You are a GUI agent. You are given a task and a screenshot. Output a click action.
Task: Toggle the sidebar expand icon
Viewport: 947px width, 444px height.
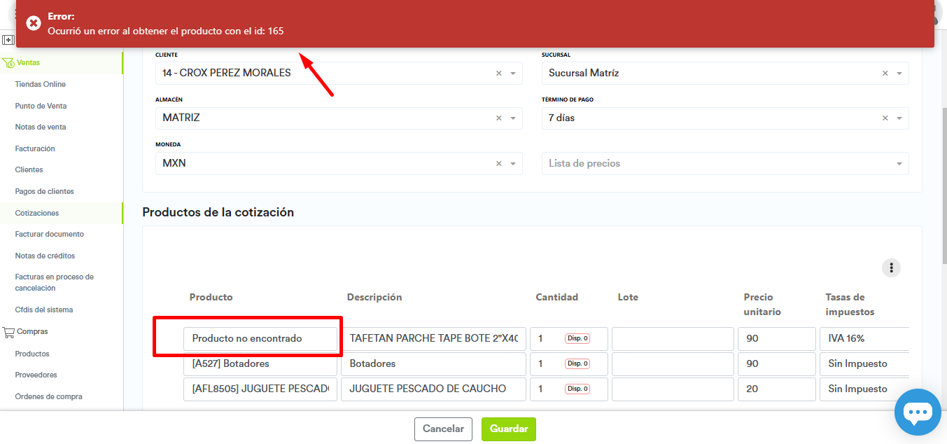(x=8, y=40)
